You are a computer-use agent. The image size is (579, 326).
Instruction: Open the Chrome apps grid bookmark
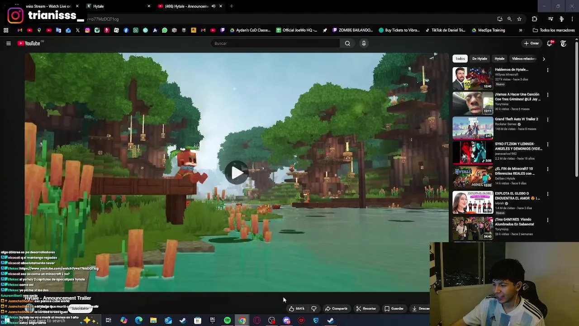6,30
